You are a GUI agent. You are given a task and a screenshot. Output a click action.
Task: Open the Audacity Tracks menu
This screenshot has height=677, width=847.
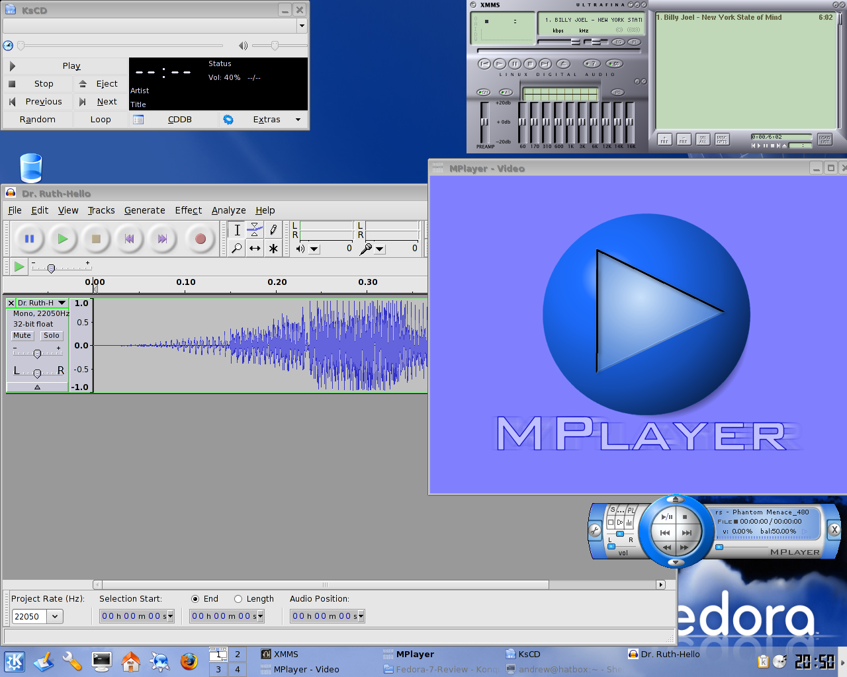point(101,210)
